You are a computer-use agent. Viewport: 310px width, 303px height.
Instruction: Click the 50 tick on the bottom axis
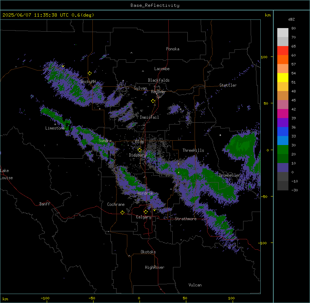185,298
